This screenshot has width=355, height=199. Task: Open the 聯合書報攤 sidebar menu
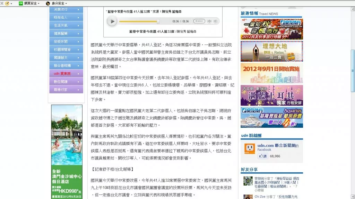66,65
